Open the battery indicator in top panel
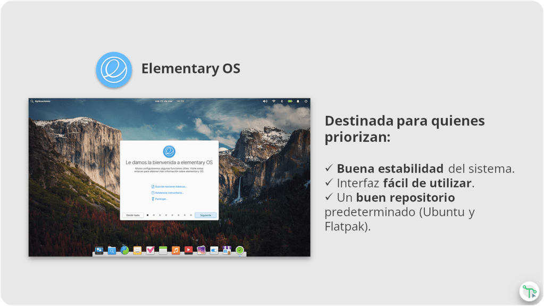Screen dimensions: 544x306 pos(290,101)
